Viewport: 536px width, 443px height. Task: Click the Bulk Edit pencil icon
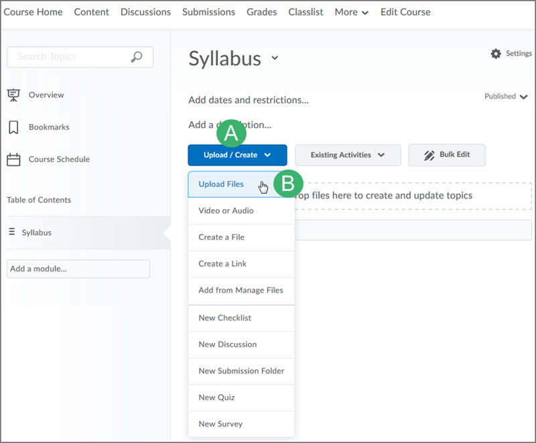click(x=429, y=155)
